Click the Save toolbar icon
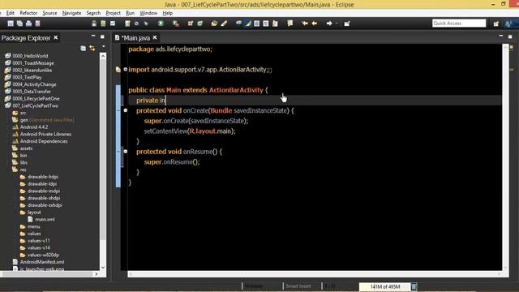The width and height of the screenshot is (519, 292). coord(11,24)
